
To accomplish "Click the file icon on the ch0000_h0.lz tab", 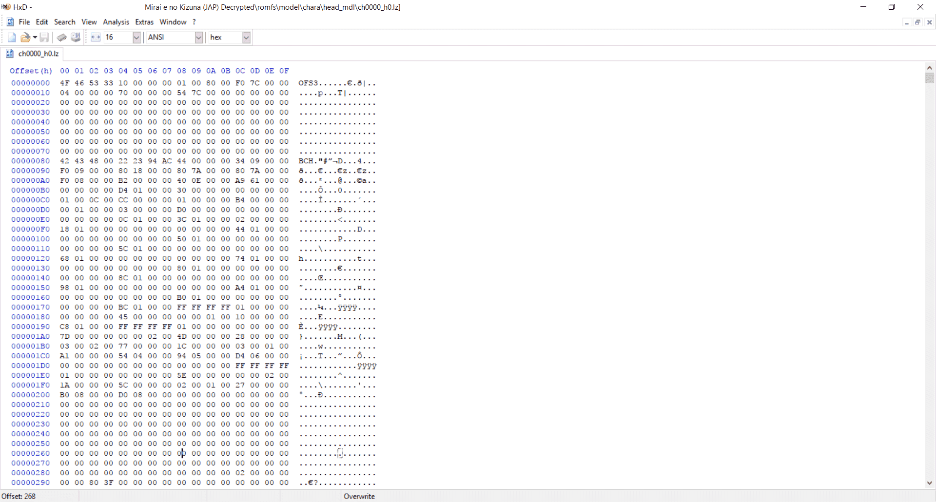I will coord(10,54).
